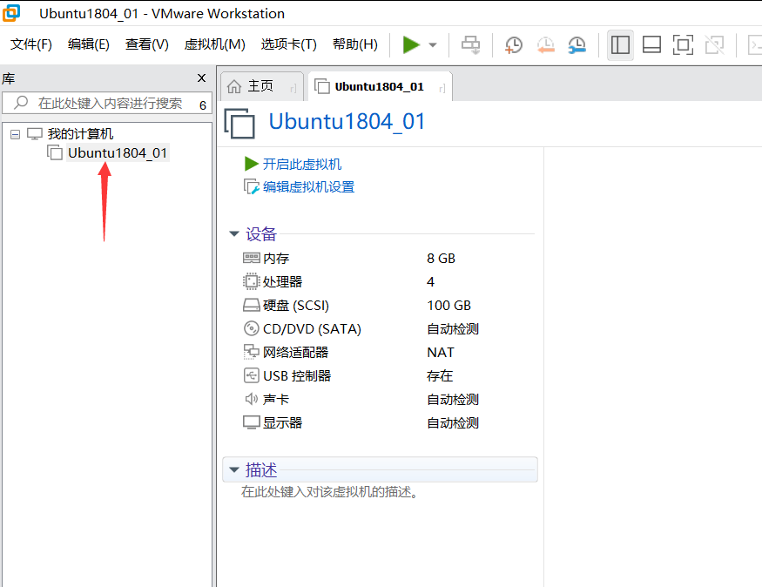Open the 文件(F) menu
This screenshot has width=762, height=587.
(31, 44)
